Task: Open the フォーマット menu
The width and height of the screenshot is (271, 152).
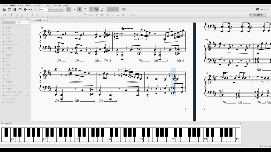Action: click(x=38, y=5)
